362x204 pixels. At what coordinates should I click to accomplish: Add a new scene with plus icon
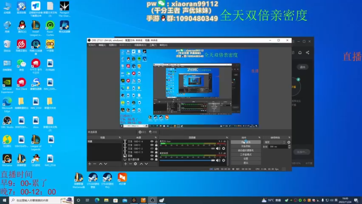point(90,164)
